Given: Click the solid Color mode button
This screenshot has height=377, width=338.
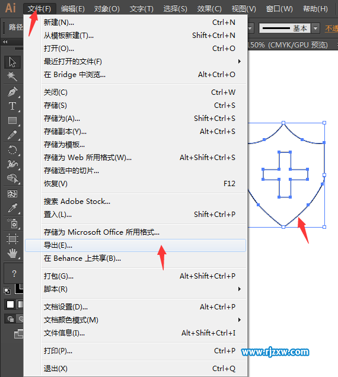Looking at the screenshot, I should tap(10, 305).
